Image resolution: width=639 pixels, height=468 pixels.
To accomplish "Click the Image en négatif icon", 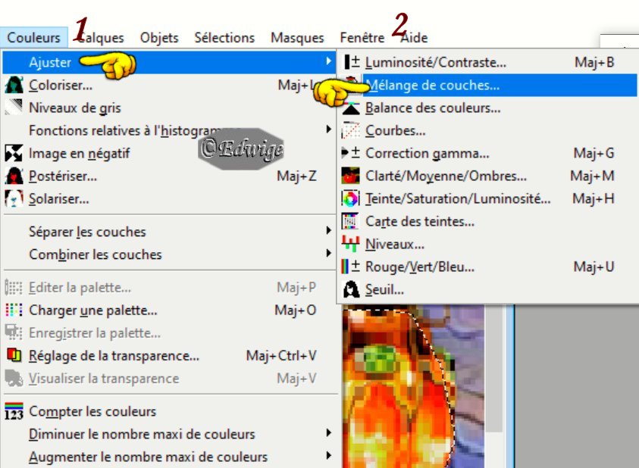I will (14, 153).
